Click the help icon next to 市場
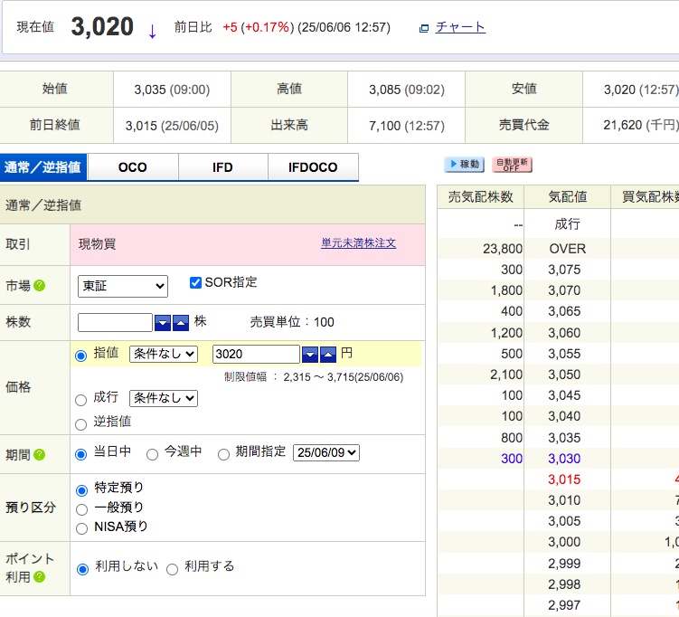The height and width of the screenshot is (617, 679). coord(40,286)
